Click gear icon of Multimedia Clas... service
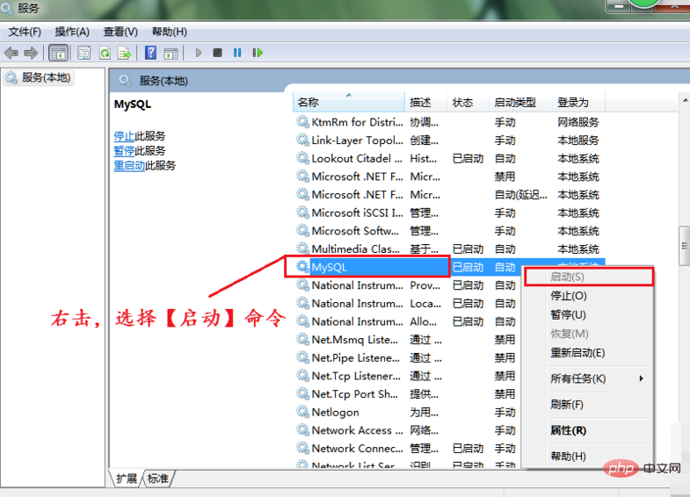The height and width of the screenshot is (497, 690). click(302, 248)
